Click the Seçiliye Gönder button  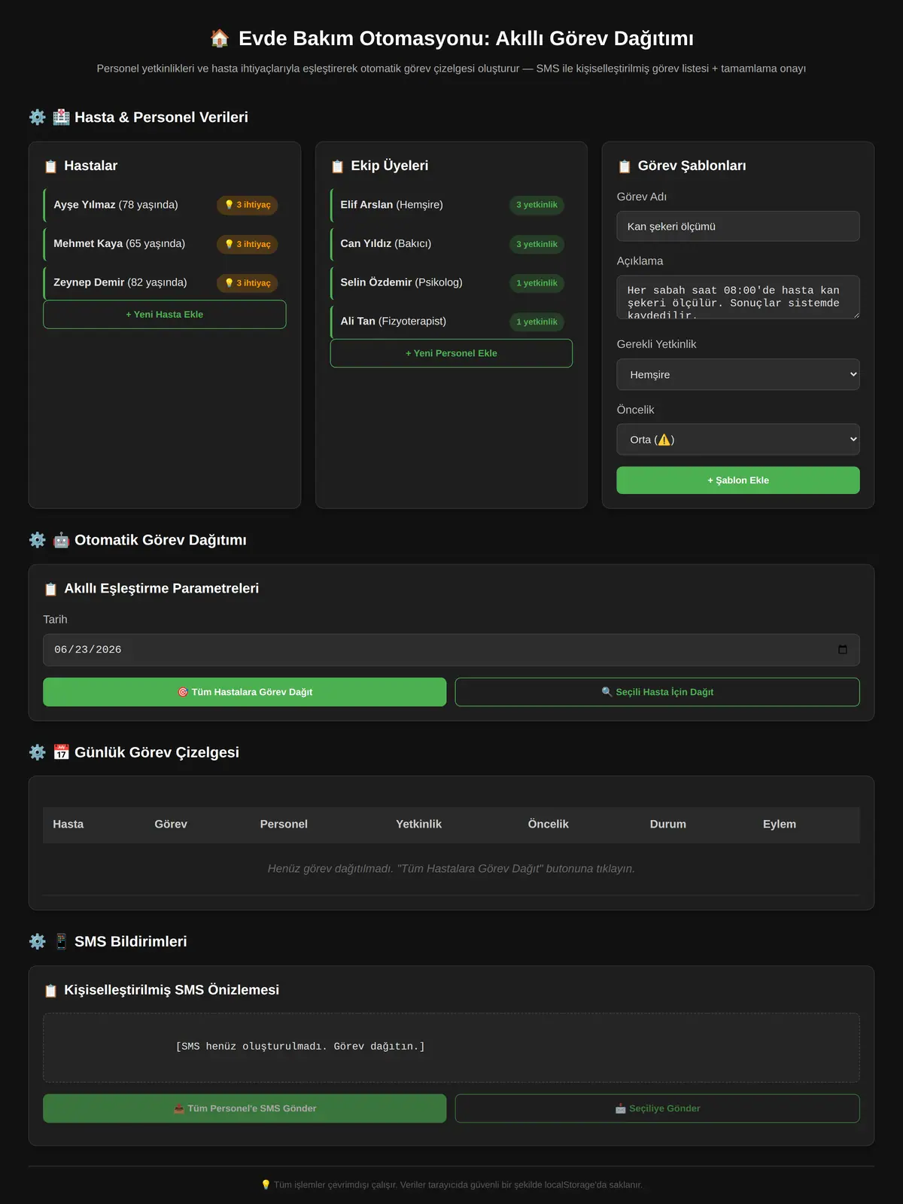pos(658,1108)
